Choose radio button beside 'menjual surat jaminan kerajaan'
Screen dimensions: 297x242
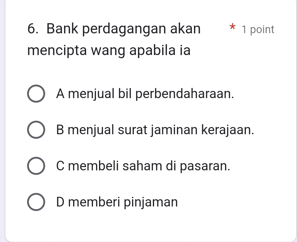(36, 130)
